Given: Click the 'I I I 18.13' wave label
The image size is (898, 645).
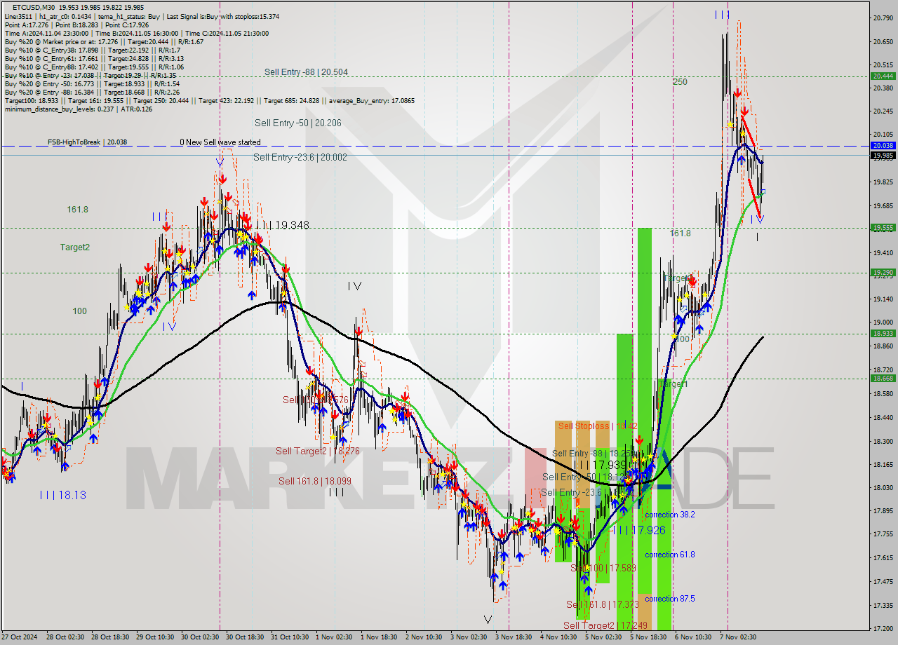Looking at the screenshot, I should click(x=63, y=495).
